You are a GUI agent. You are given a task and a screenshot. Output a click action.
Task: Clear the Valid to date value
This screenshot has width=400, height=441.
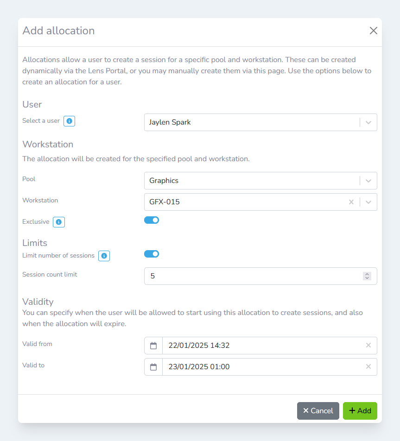[368, 366]
